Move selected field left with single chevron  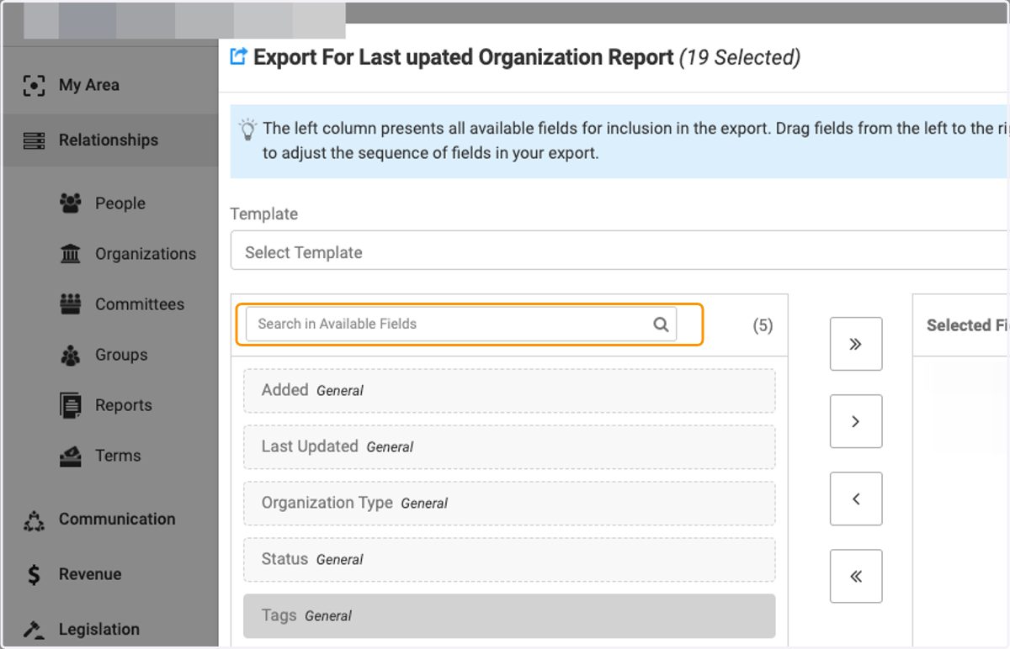pyautogui.click(x=856, y=499)
